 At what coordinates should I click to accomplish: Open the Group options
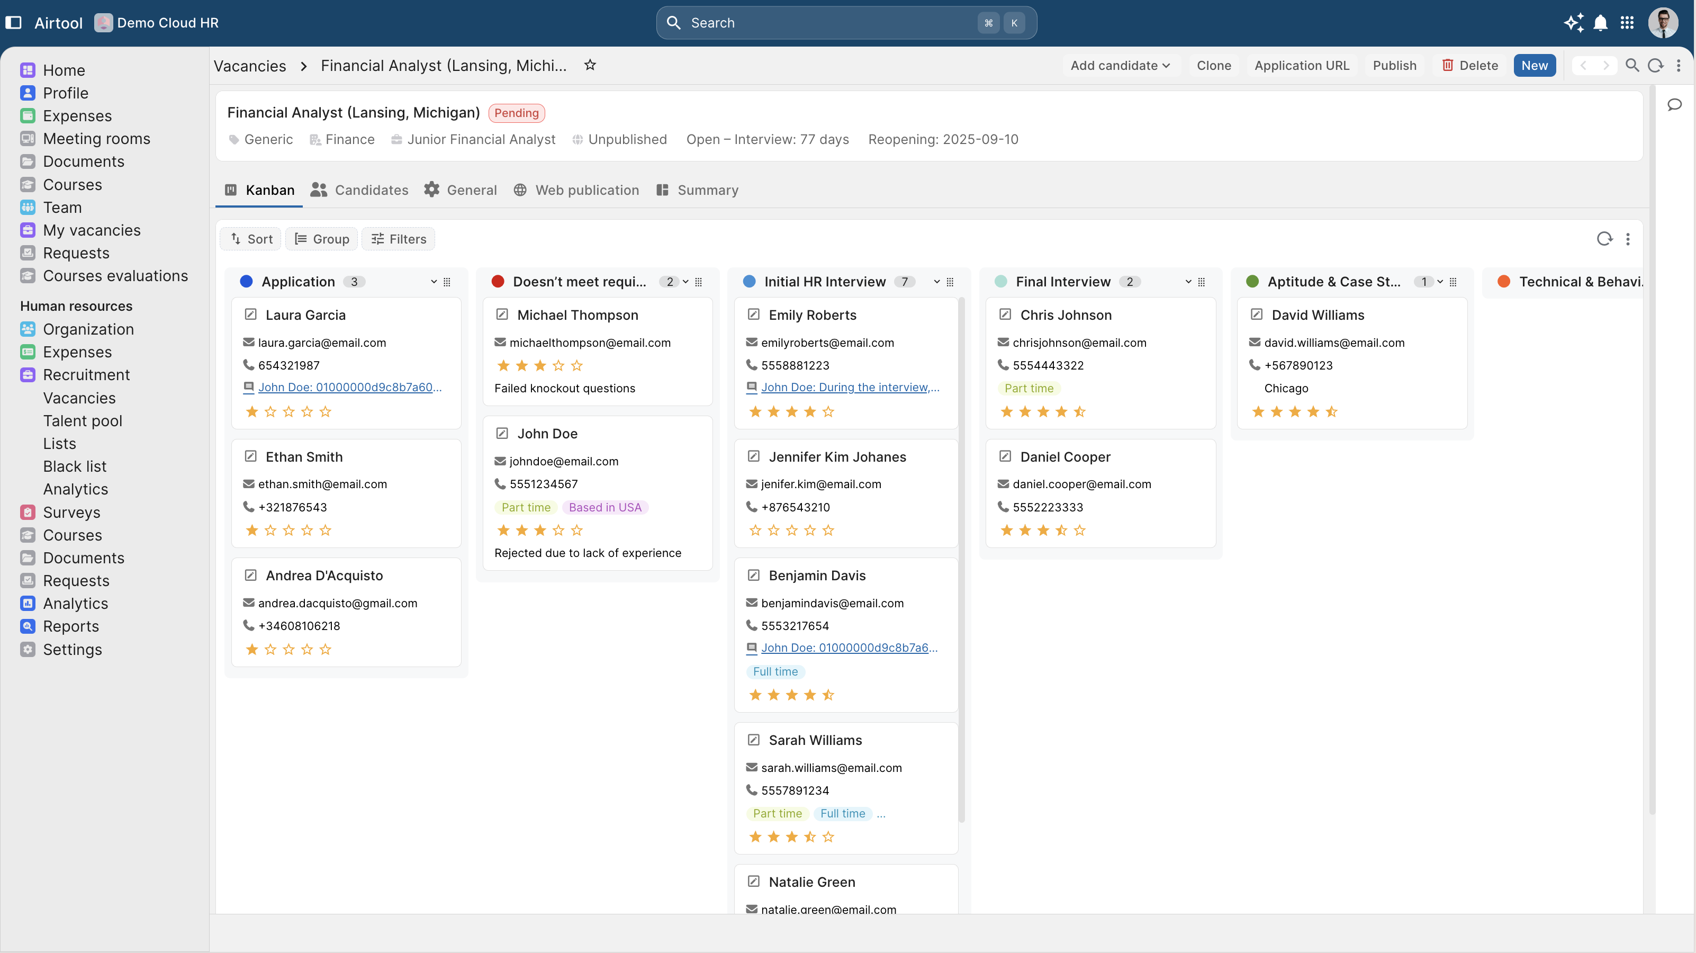click(322, 239)
